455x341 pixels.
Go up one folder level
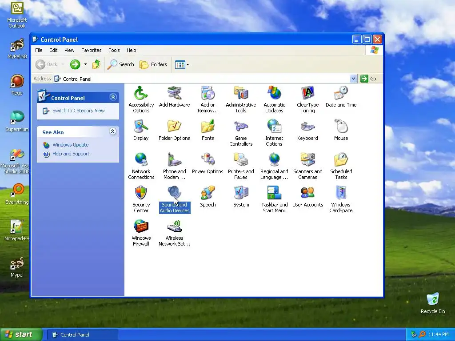pyautogui.click(x=96, y=64)
